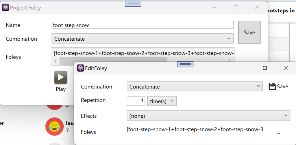Open the time(s) unit dropdown
Viewport: 296px width, 145px height.
[x=162, y=101]
